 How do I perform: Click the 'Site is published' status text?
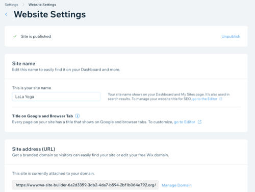[x=36, y=36]
